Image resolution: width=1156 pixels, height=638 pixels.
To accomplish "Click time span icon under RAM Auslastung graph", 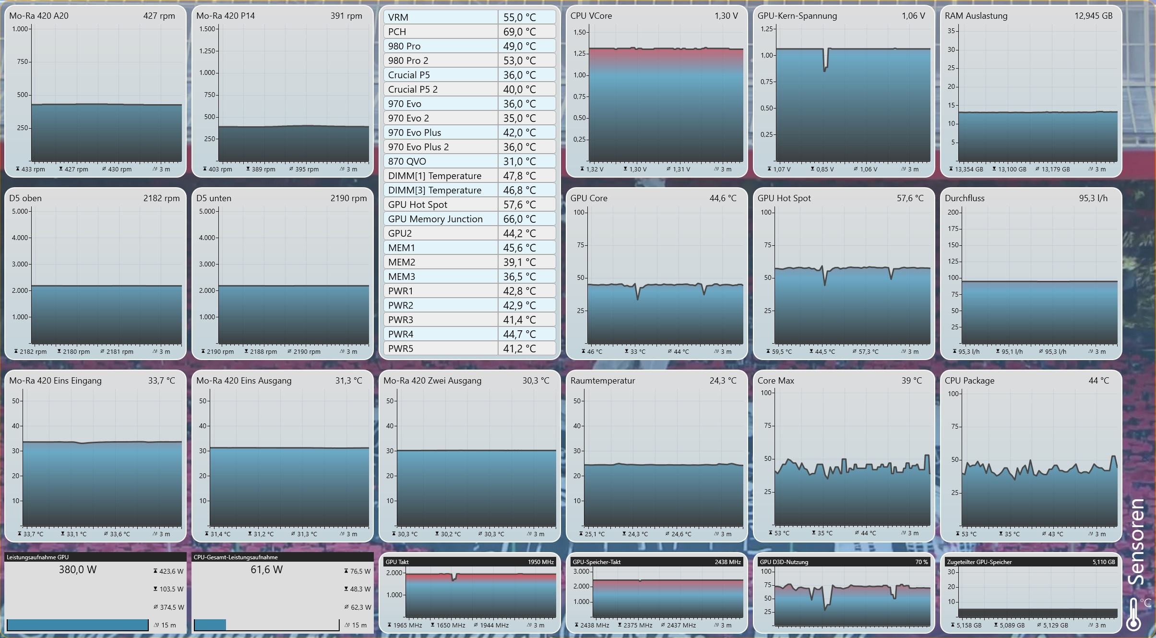I will 1090,169.
